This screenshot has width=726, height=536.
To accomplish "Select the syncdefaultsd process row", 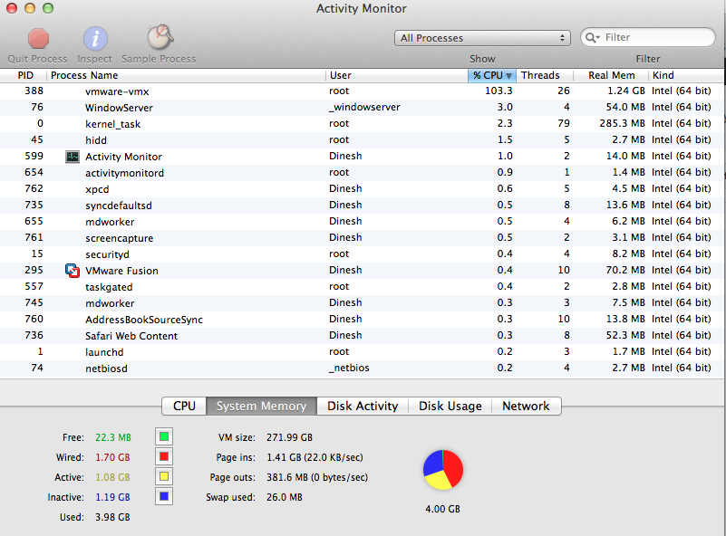I will 361,205.
